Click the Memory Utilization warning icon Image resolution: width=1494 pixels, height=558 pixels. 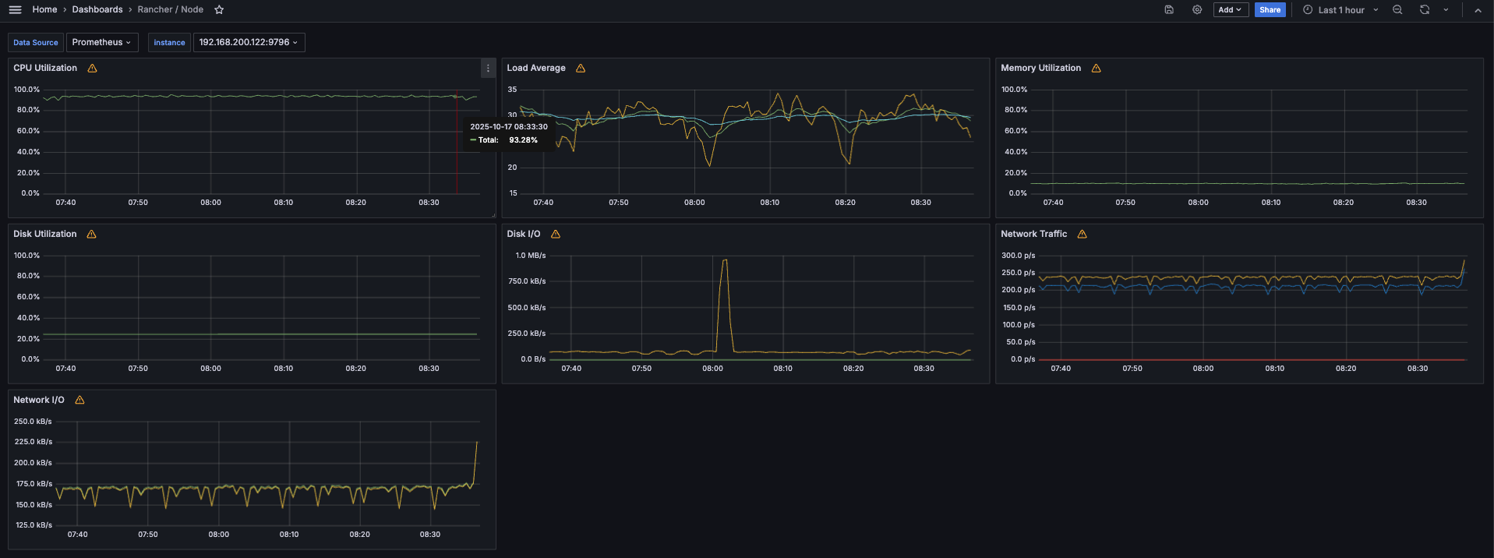(1097, 69)
